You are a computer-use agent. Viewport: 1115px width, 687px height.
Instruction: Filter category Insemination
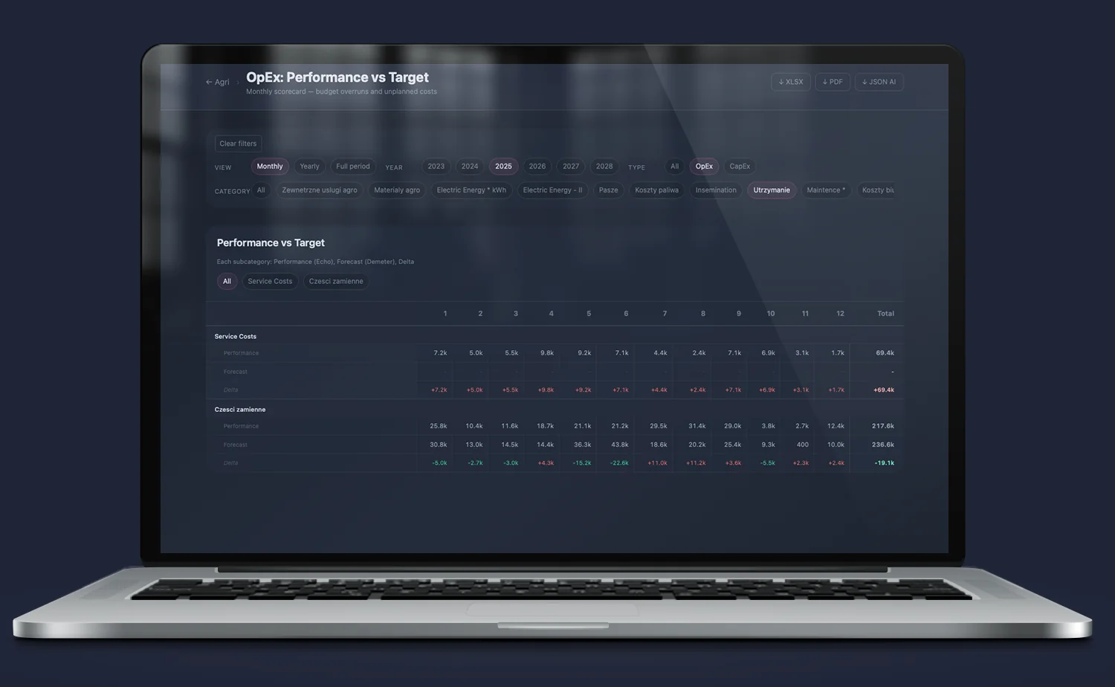pyautogui.click(x=716, y=190)
